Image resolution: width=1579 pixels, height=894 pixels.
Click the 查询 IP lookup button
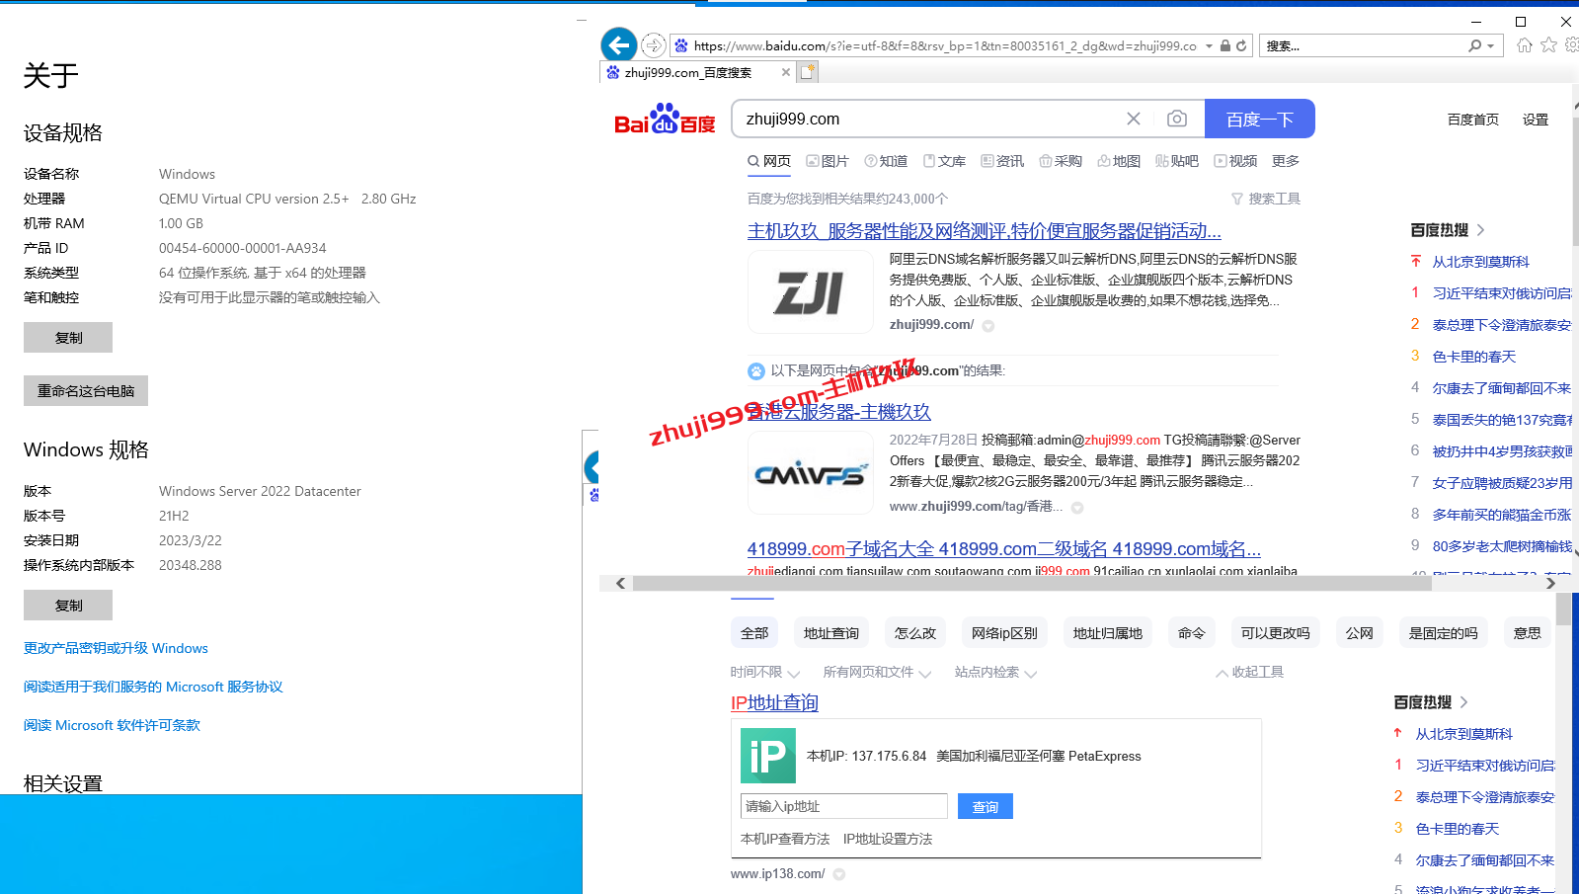click(x=985, y=806)
